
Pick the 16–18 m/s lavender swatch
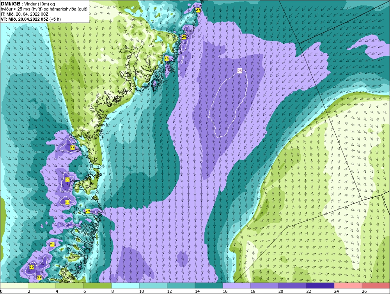click(237, 285)
